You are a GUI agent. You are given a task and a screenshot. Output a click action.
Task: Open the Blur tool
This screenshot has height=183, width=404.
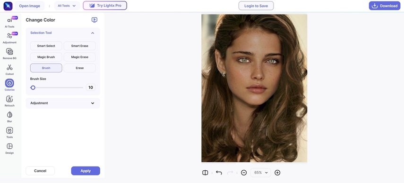[x=9, y=117]
